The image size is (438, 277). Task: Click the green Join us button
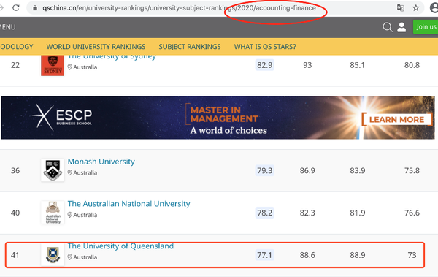[x=426, y=27]
